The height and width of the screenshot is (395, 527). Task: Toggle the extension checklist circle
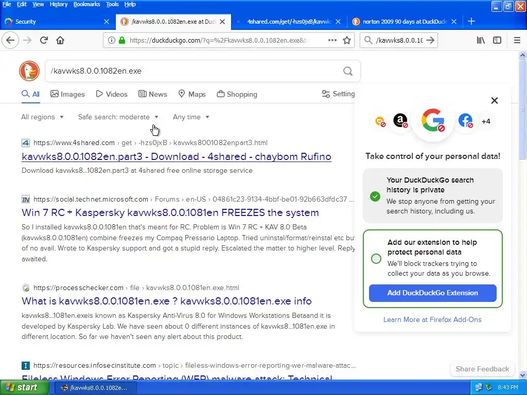tap(376, 259)
